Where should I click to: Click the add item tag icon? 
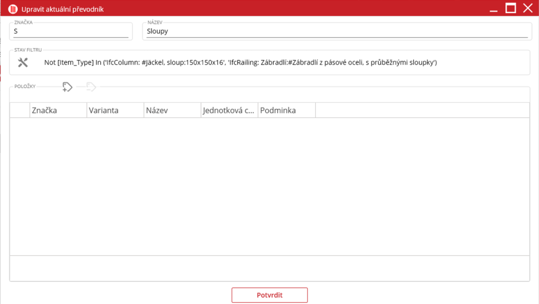click(x=67, y=87)
